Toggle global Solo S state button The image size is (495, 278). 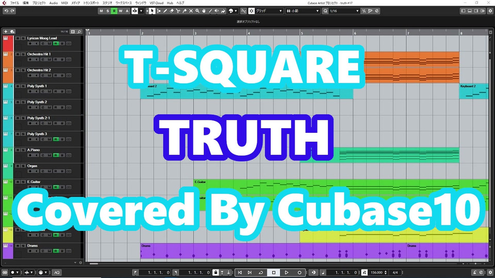(x=108, y=11)
